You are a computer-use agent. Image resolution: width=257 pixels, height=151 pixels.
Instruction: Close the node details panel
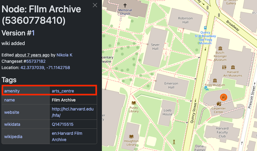click(95, 5)
